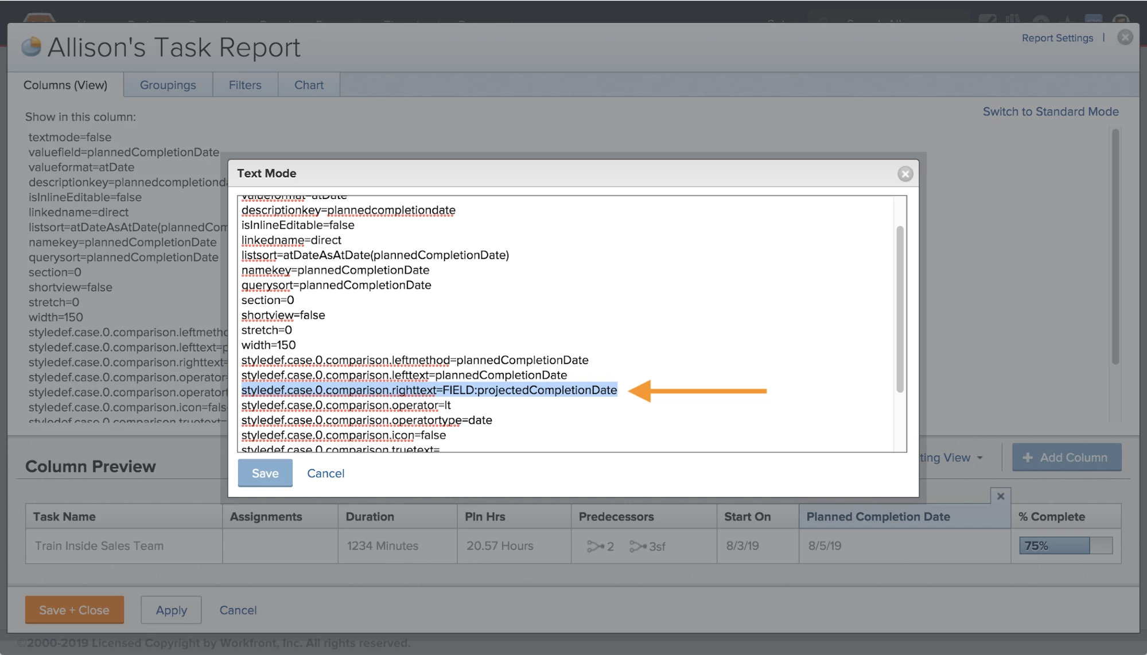
Task: Click the report pie chart icon
Action: click(32, 46)
